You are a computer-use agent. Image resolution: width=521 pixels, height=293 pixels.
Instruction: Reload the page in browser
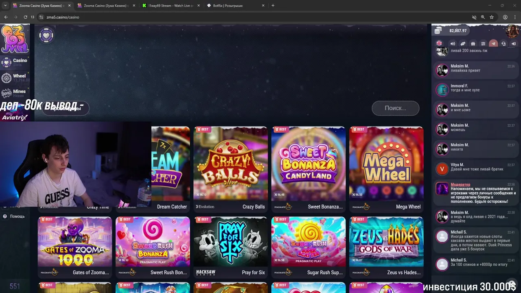25,17
